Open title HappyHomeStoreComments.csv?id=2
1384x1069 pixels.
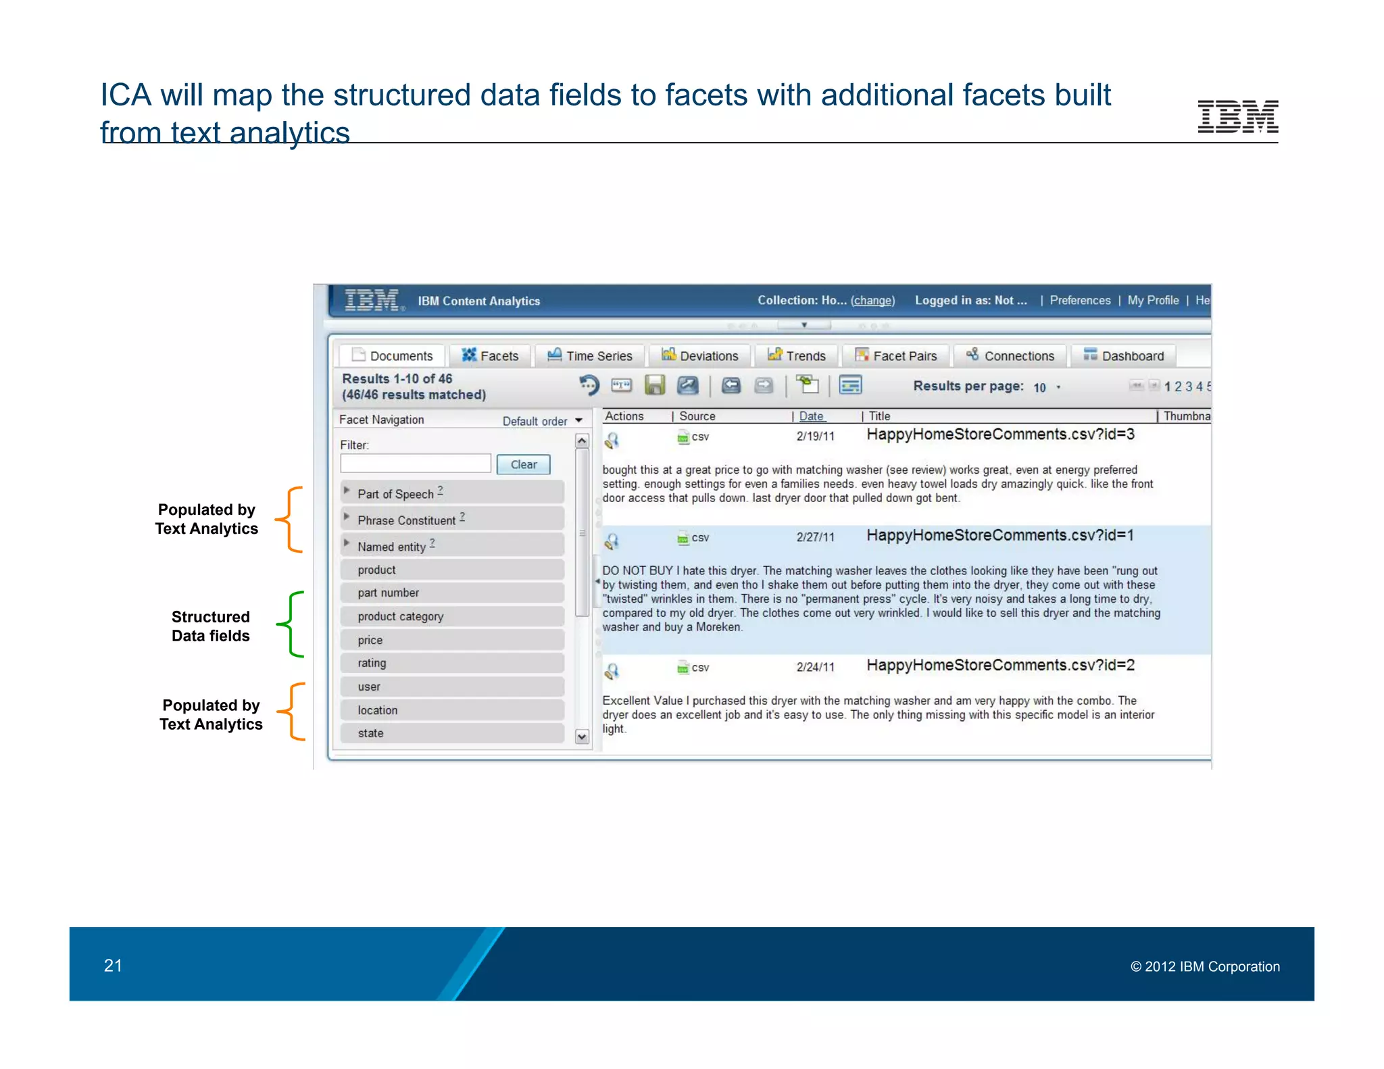tap(1000, 665)
